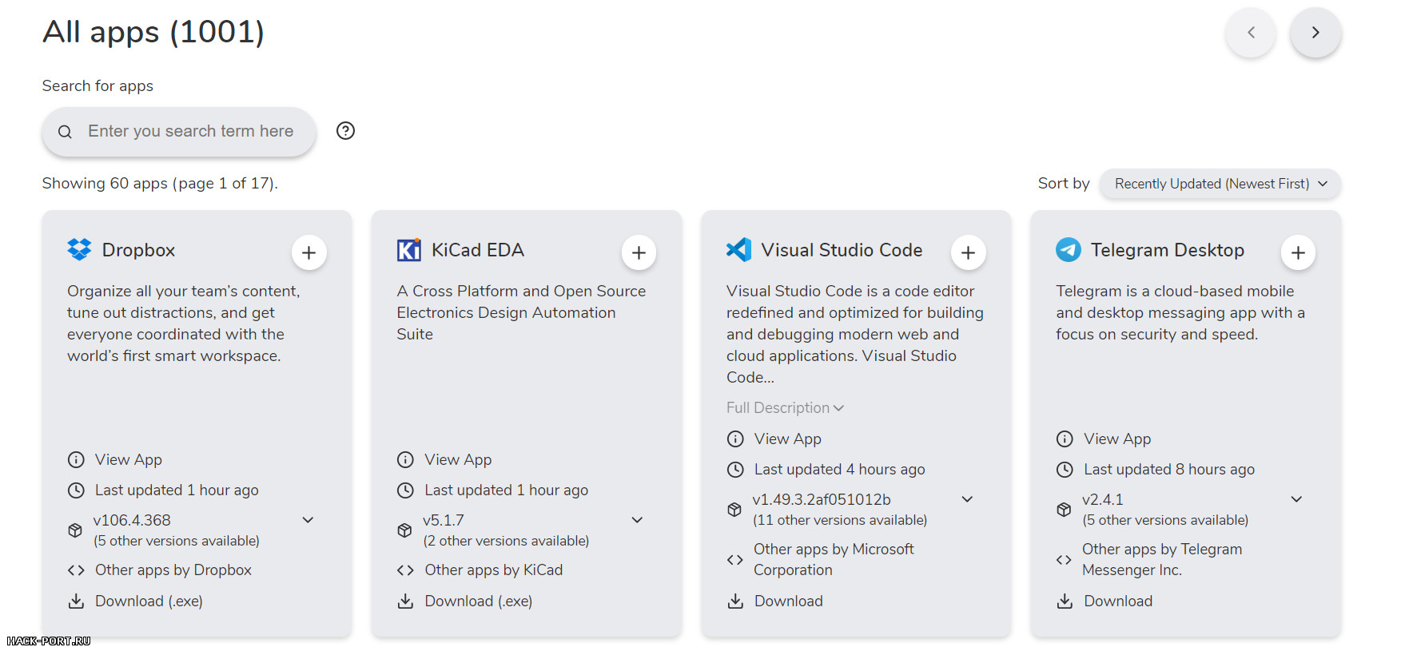Open View App for Visual Studio Code
Screen dimensions: 1401x651
point(788,439)
